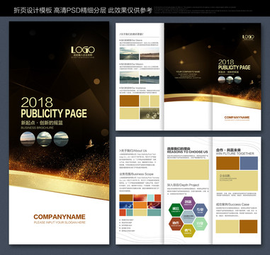270x255 pixels.
Task: Click the small LOGO on folded cover
Action: click(248, 37)
